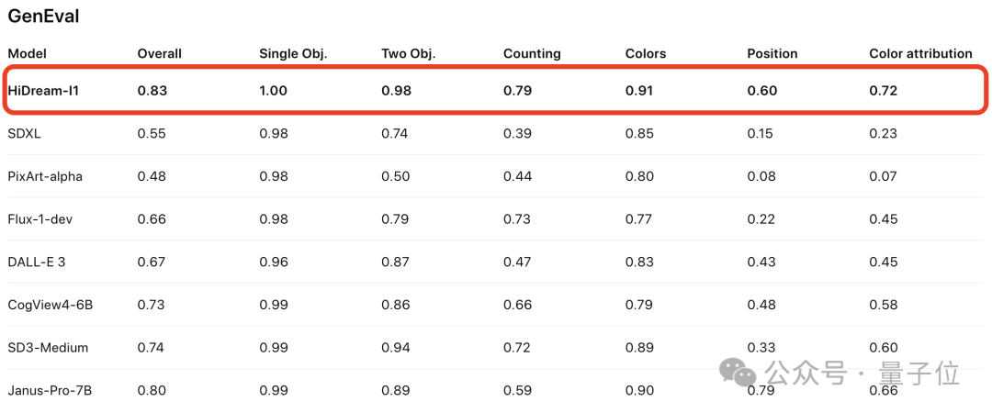Click the Model column header
992x413 pixels.
click(27, 53)
